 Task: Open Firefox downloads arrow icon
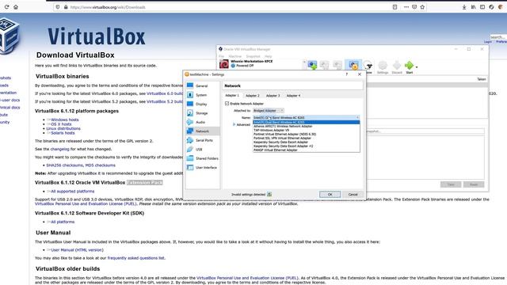[464, 7]
